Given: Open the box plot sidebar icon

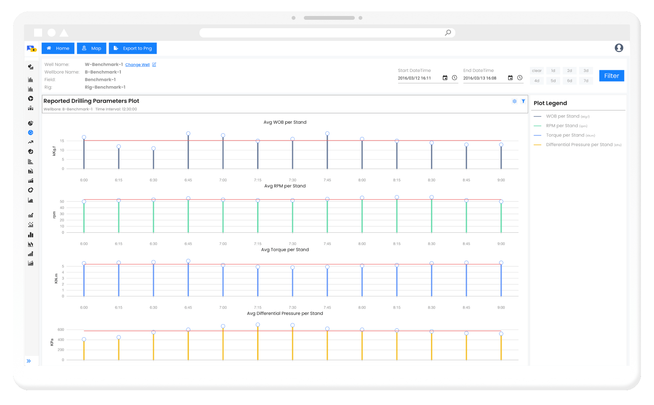Looking at the screenshot, I should point(30,108).
